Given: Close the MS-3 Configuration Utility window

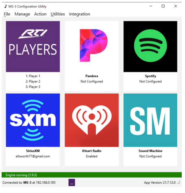Looking at the screenshot, I should point(176,6).
